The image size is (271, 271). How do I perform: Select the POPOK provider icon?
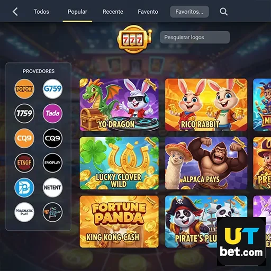(24, 89)
